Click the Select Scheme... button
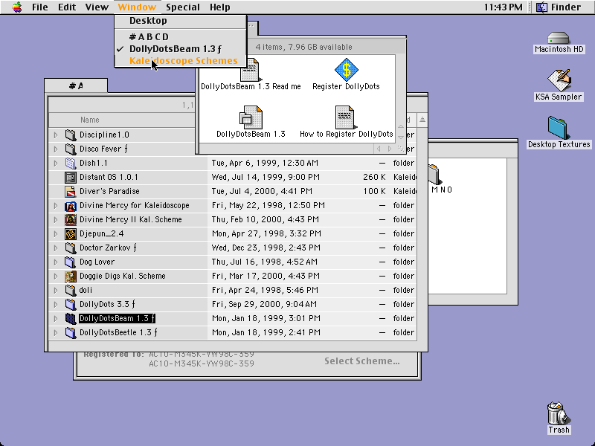This screenshot has width=595, height=446. [361, 361]
